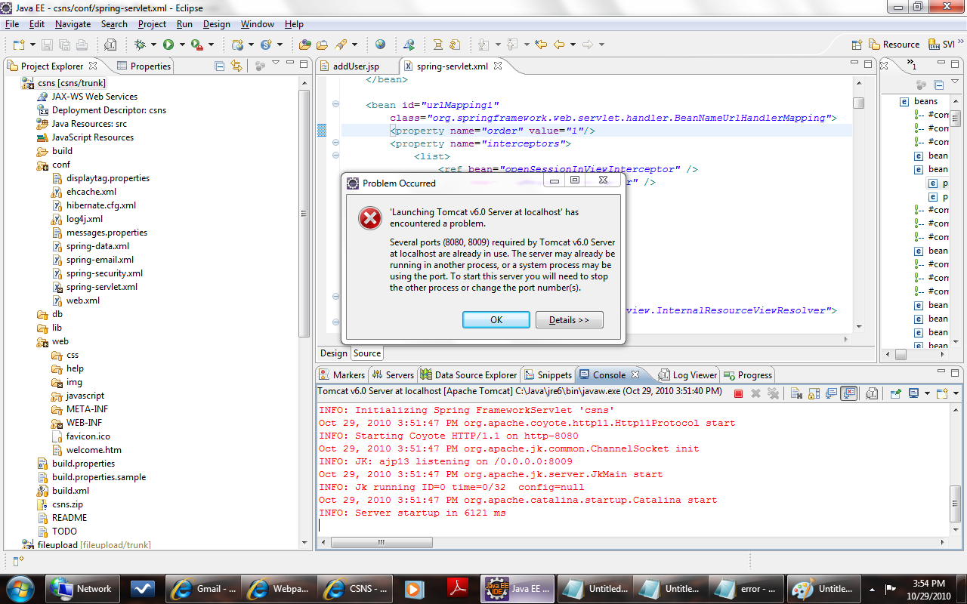Click the green Run button in toolbar
Viewport: 967px width, 604px height.
click(x=168, y=45)
